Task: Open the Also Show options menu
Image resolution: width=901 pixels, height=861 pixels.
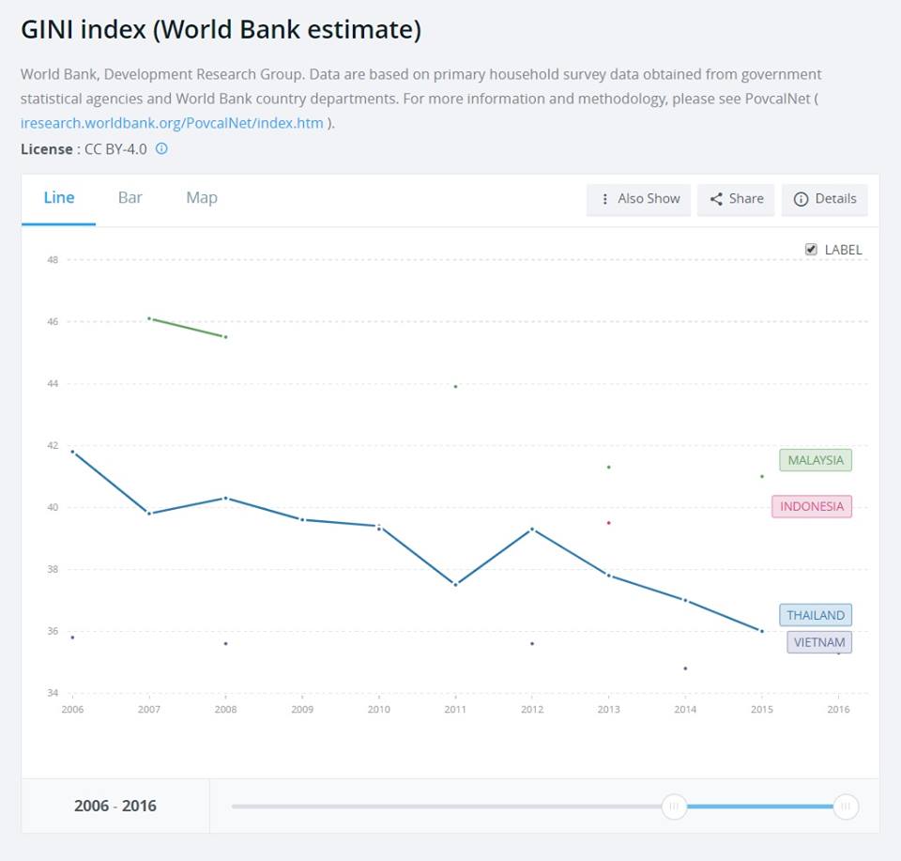Action: pos(638,199)
